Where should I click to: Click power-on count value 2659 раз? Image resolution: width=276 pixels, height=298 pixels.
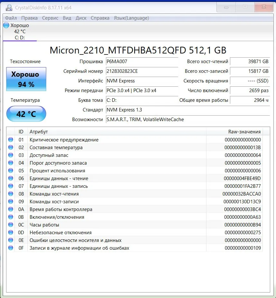[250, 91]
